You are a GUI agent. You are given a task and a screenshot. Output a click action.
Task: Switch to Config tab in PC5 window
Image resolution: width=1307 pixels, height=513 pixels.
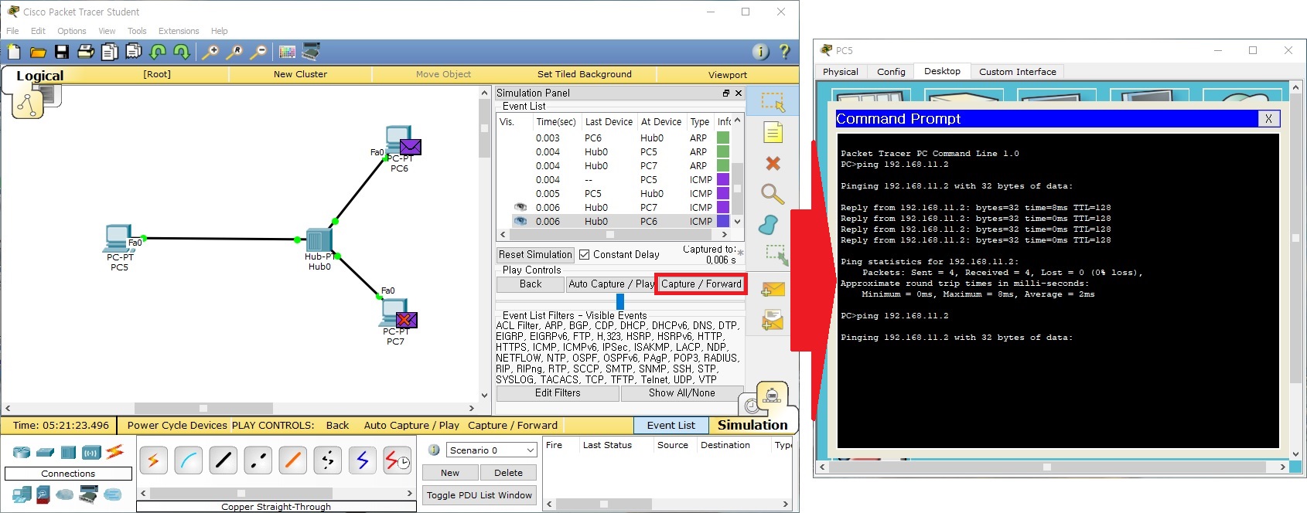[891, 71]
